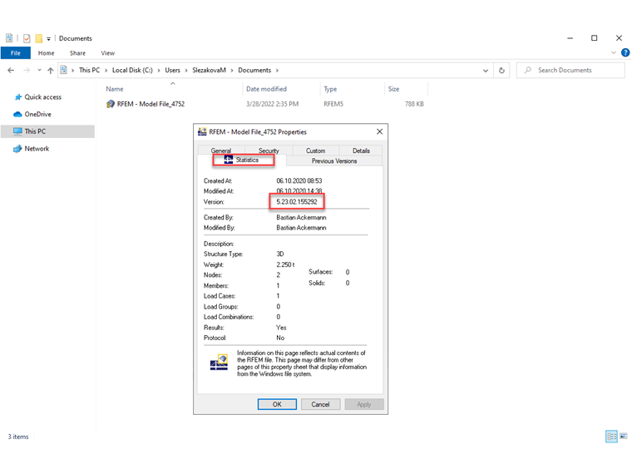Click the RFEM info icon in dialog
Image resolution: width=632 pixels, height=474 pixels.
[x=219, y=363]
